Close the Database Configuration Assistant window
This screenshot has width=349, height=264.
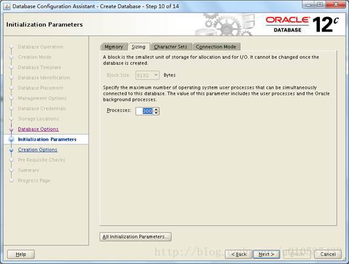pos(336,5)
